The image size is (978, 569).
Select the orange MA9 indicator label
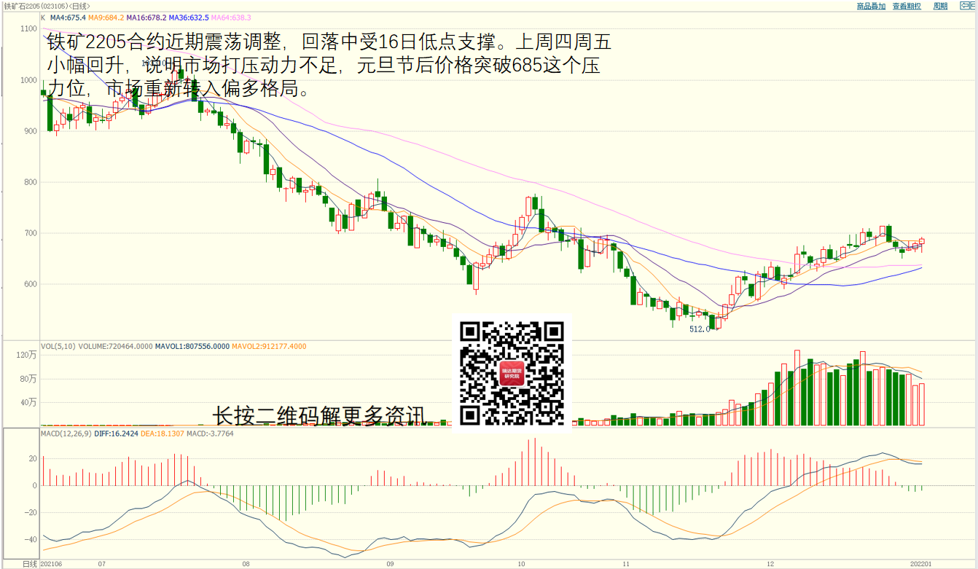[x=106, y=17]
